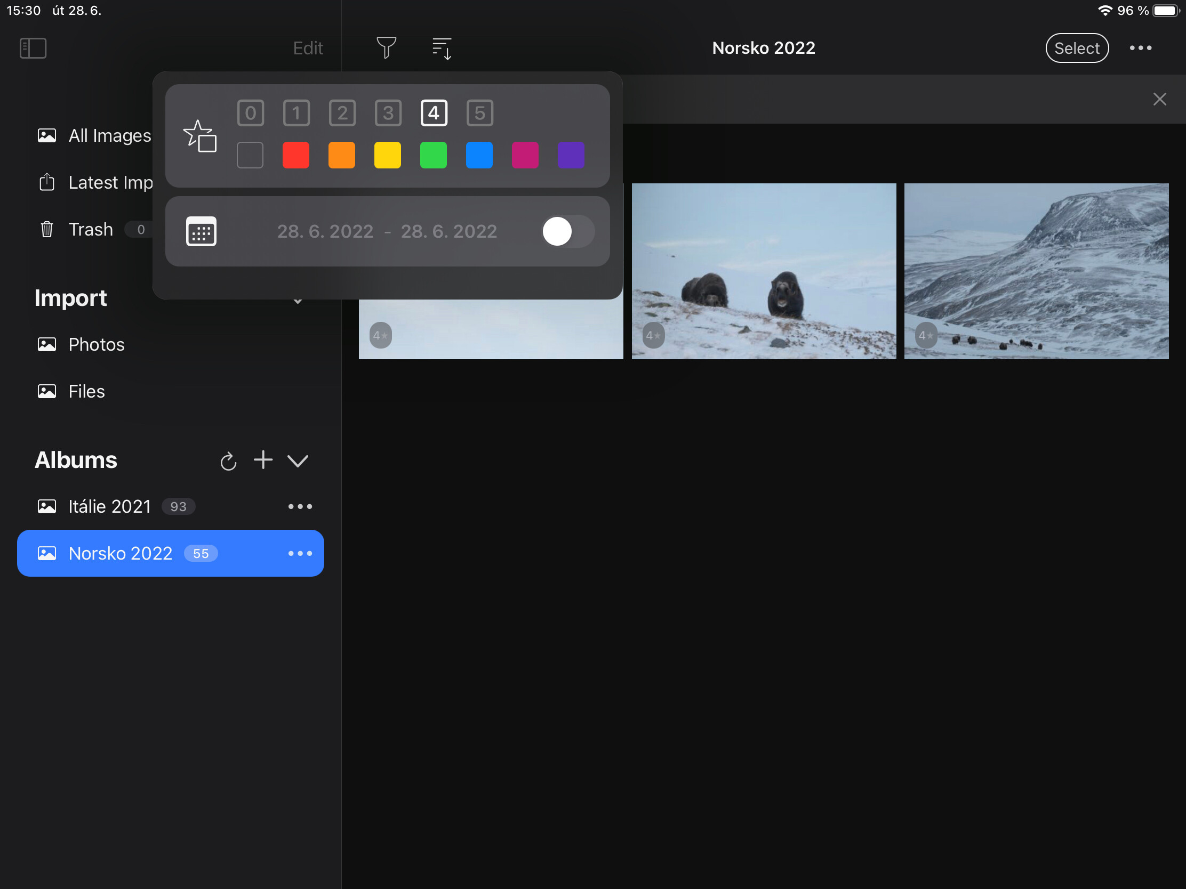Screen dimensions: 1186x889
Task: Click the calendar date filter icon
Action: pos(201,231)
